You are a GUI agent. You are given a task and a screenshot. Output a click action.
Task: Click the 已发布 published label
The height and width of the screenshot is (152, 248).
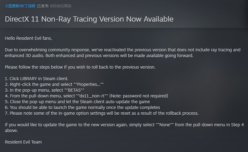pyautogui.click(x=43, y=6)
